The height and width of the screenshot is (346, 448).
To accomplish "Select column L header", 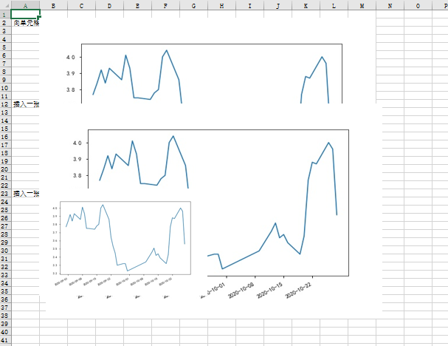I will click(334, 5).
